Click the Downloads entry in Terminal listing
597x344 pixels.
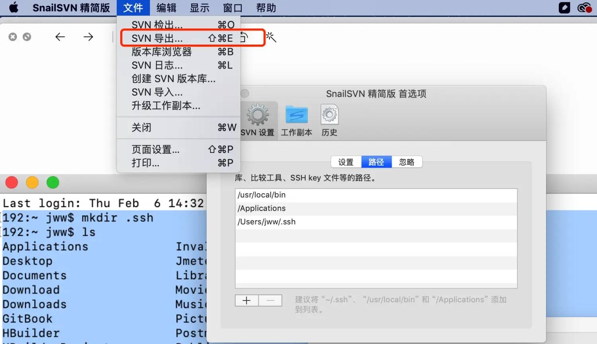point(35,305)
